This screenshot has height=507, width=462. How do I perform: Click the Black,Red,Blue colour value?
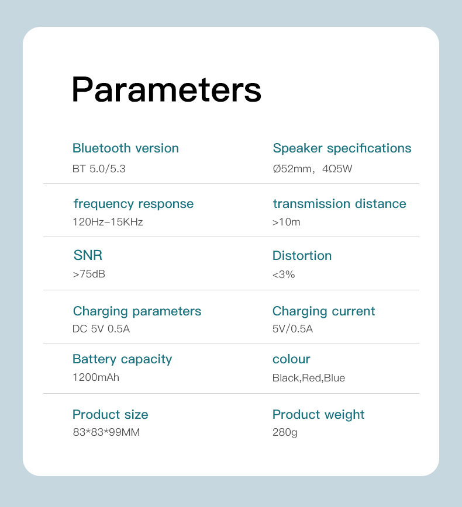[x=309, y=378]
